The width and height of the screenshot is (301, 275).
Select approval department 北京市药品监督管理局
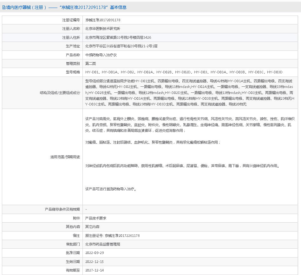point(103,244)
